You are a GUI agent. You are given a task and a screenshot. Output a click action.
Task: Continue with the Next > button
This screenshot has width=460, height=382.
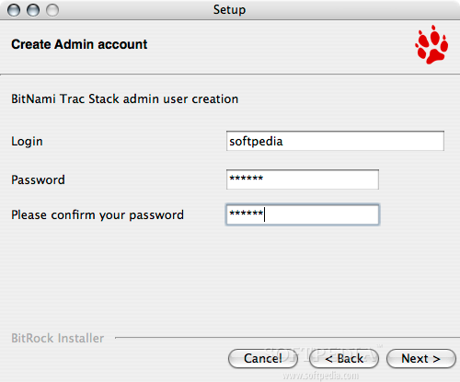click(421, 358)
